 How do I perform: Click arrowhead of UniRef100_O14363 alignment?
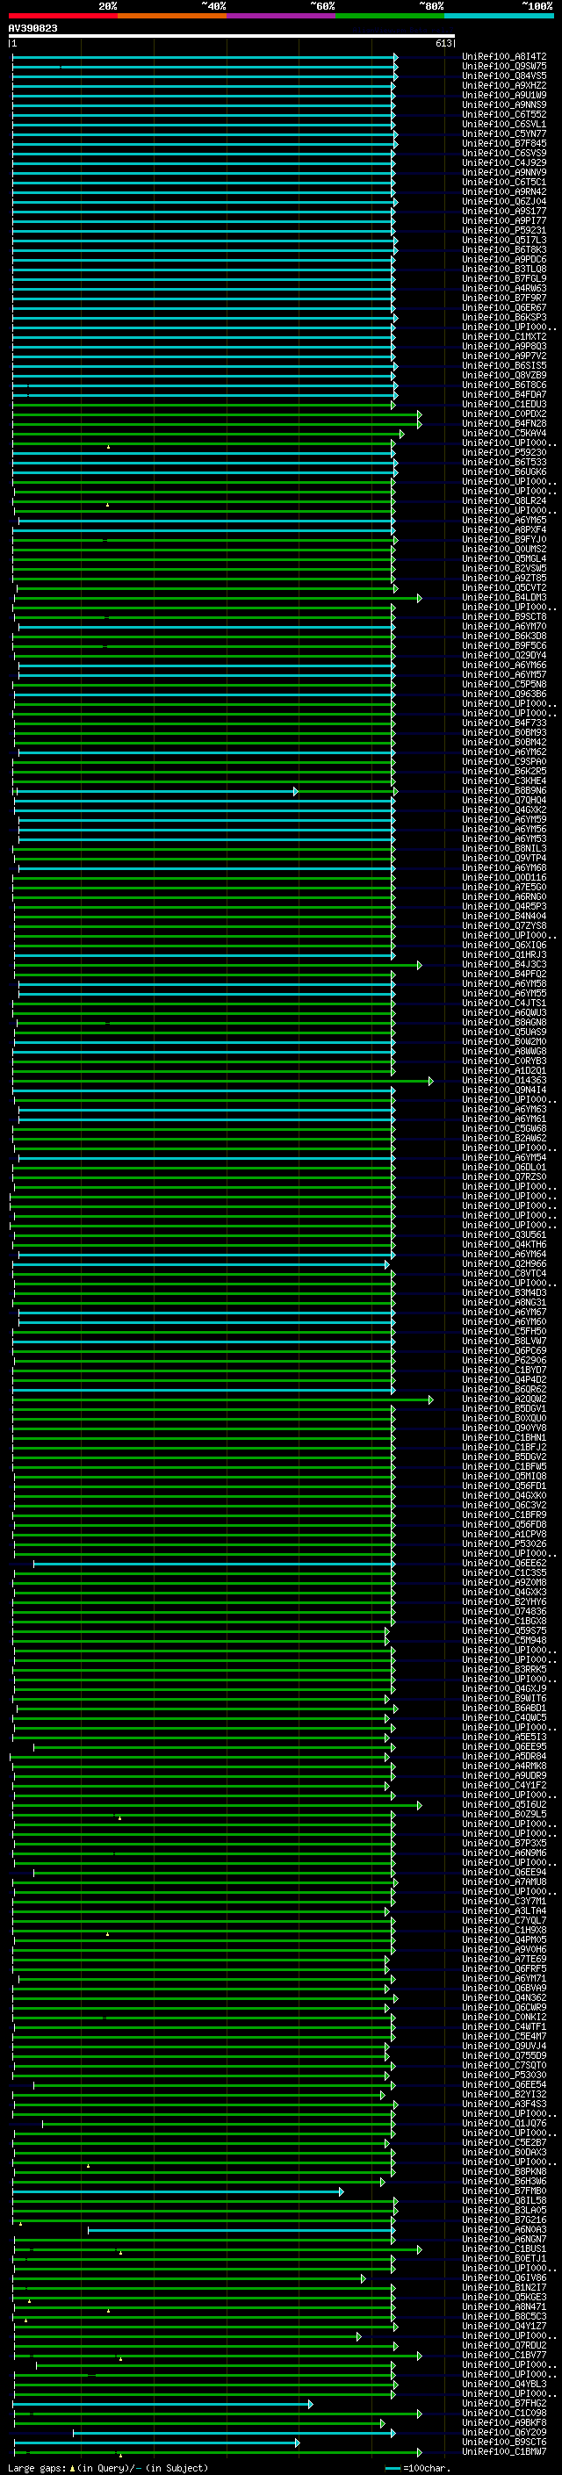tap(430, 1081)
